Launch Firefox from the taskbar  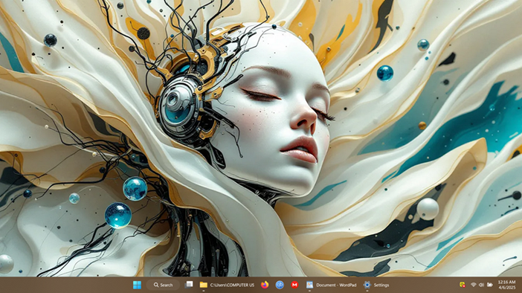coord(265,285)
